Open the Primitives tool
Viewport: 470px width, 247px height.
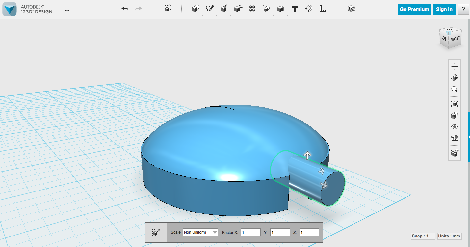(x=195, y=9)
